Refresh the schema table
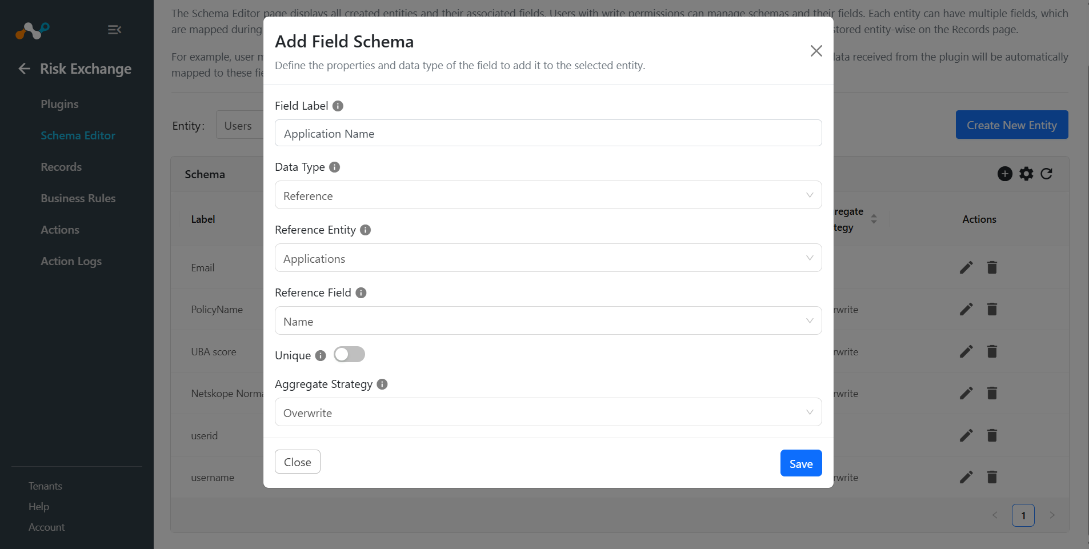The height and width of the screenshot is (549, 1089). click(x=1046, y=174)
